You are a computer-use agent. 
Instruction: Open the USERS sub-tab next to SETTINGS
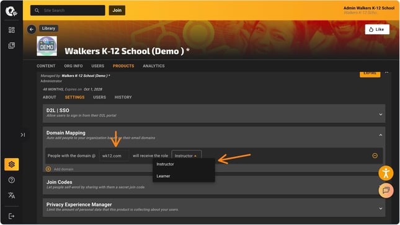tap(99, 97)
